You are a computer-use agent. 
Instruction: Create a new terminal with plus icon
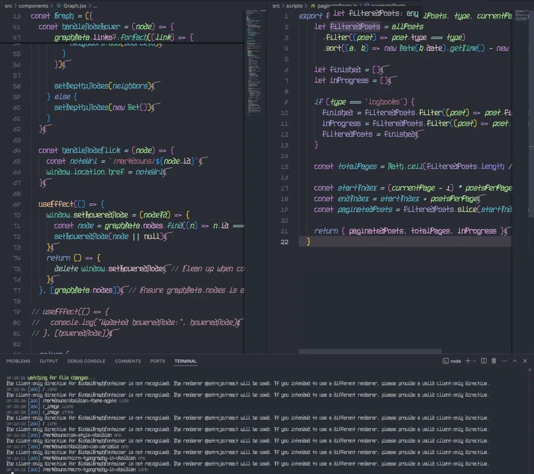[468, 361]
